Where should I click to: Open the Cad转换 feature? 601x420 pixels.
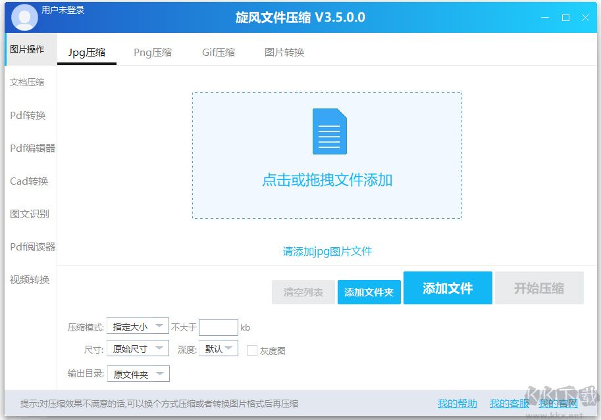pos(28,181)
